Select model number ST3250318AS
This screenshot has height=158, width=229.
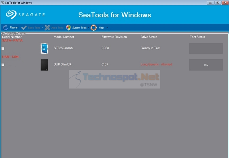63,48
